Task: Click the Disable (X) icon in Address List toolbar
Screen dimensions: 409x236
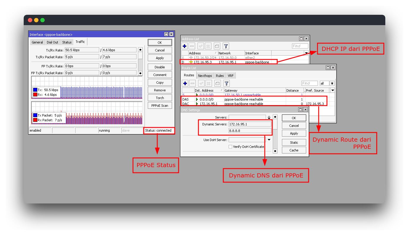Action: coord(208,46)
